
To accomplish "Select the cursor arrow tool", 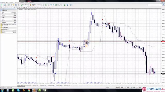I will (x=2, y=7).
